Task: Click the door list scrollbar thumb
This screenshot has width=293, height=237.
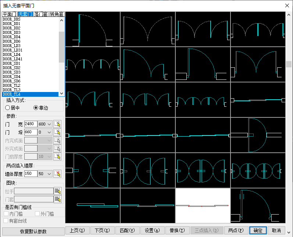Action: coord(61,47)
